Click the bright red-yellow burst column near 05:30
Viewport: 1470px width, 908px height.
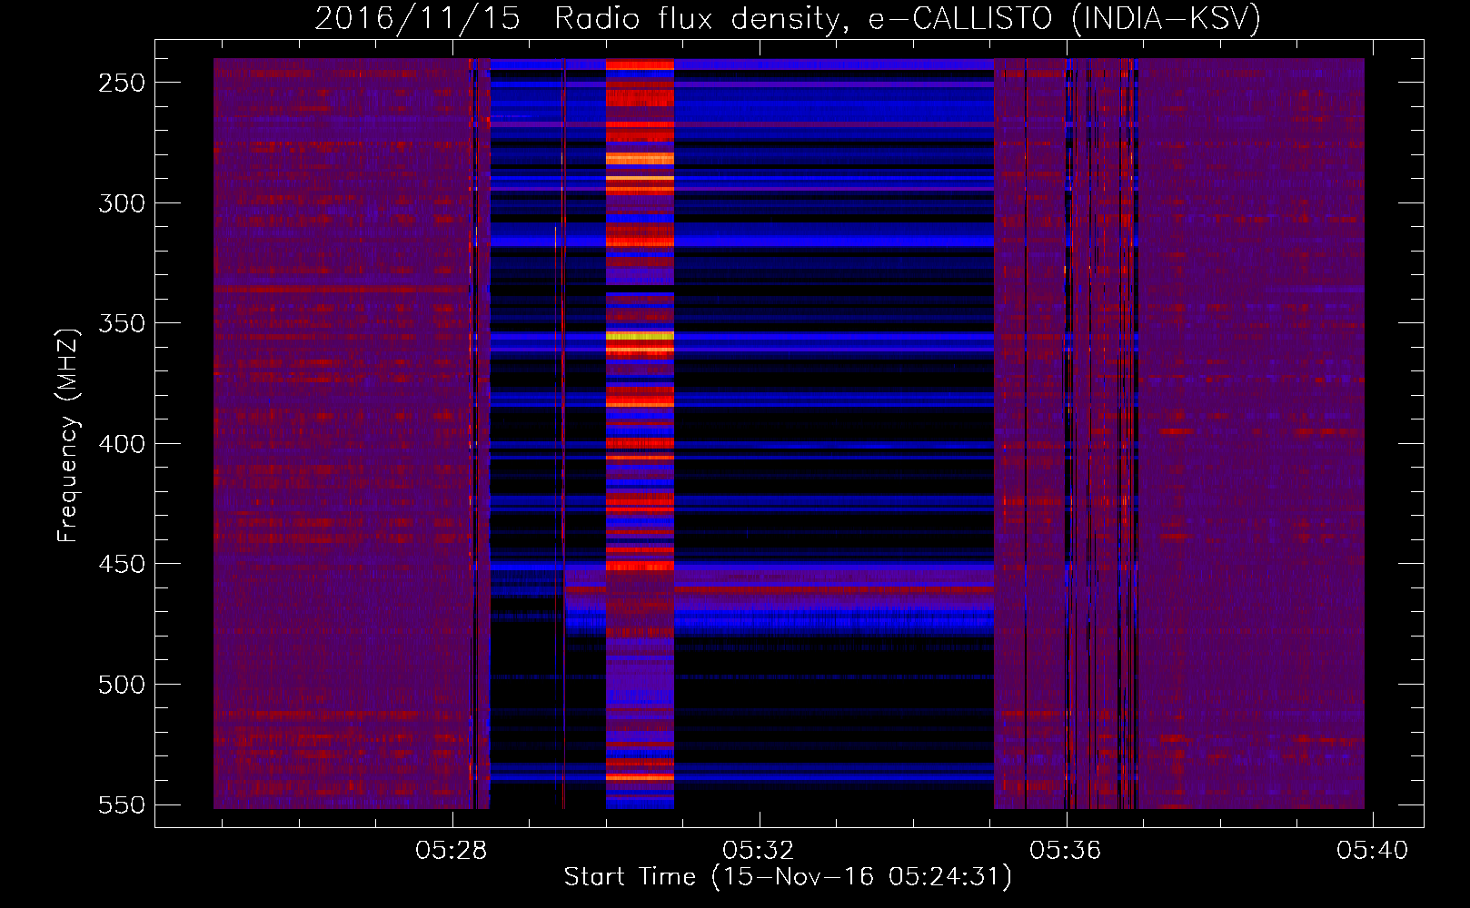click(x=640, y=434)
